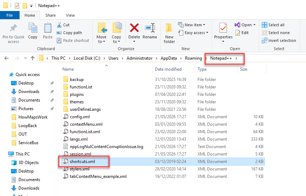The width and height of the screenshot is (306, 196).
Task: Click Administrator in the address path
Action: pos(140,58)
